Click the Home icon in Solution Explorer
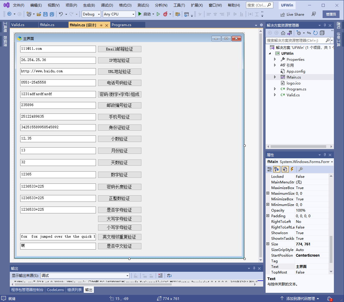The width and height of the screenshot is (344, 302). coord(283,33)
